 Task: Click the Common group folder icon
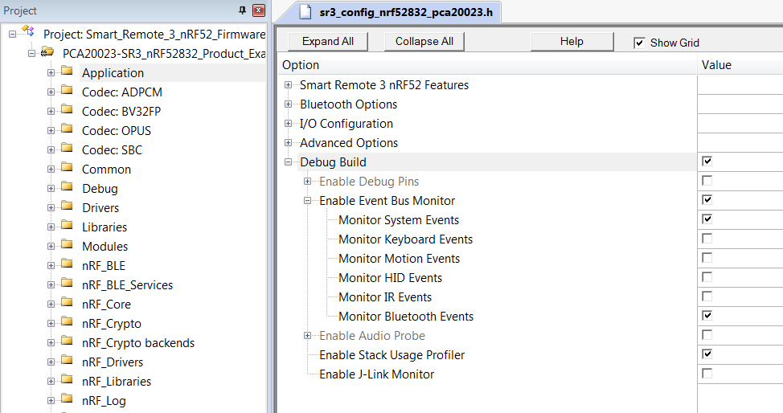(67, 167)
